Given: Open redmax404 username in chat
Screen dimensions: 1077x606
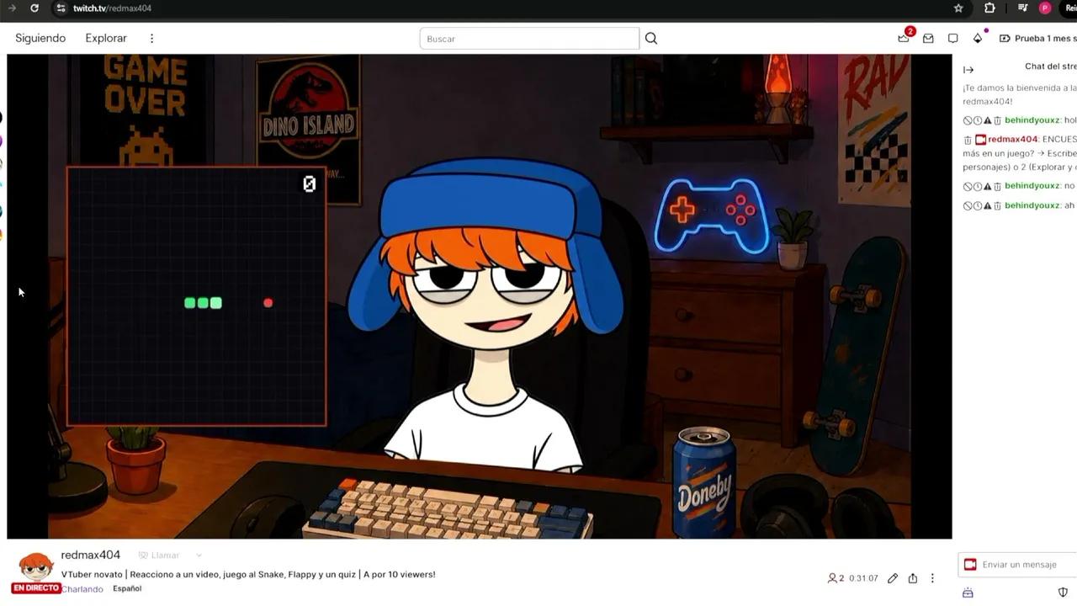Looking at the screenshot, I should click(1013, 140).
